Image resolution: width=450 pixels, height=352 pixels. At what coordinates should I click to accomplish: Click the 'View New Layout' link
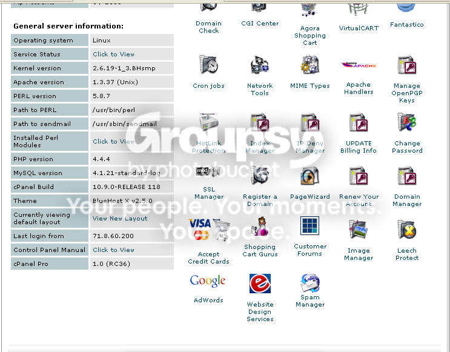[x=120, y=219]
